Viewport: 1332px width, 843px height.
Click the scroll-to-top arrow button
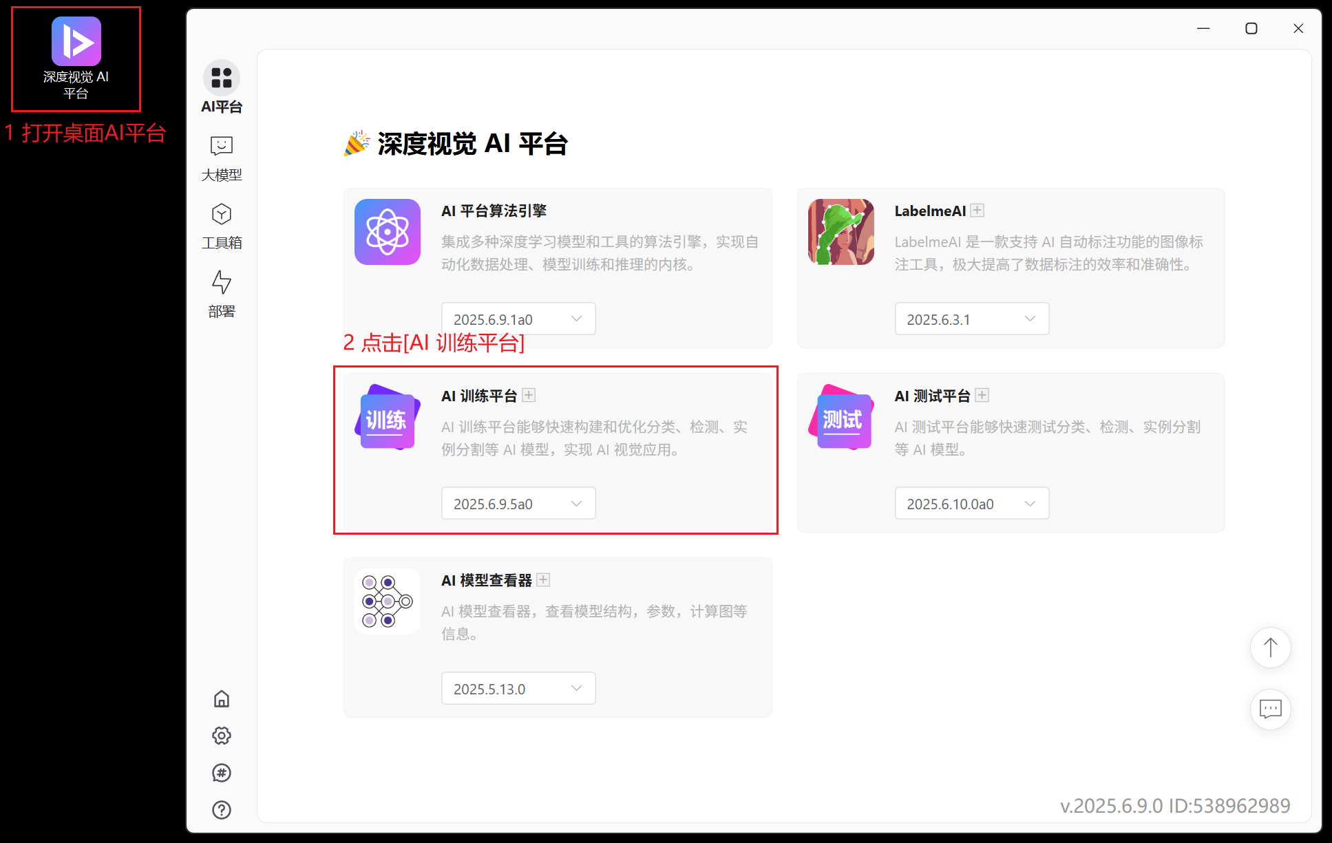[1271, 648]
